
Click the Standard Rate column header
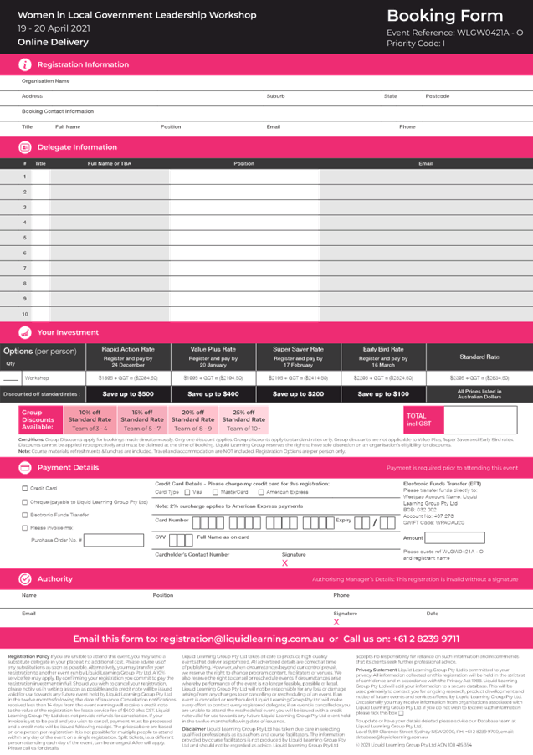click(479, 357)
